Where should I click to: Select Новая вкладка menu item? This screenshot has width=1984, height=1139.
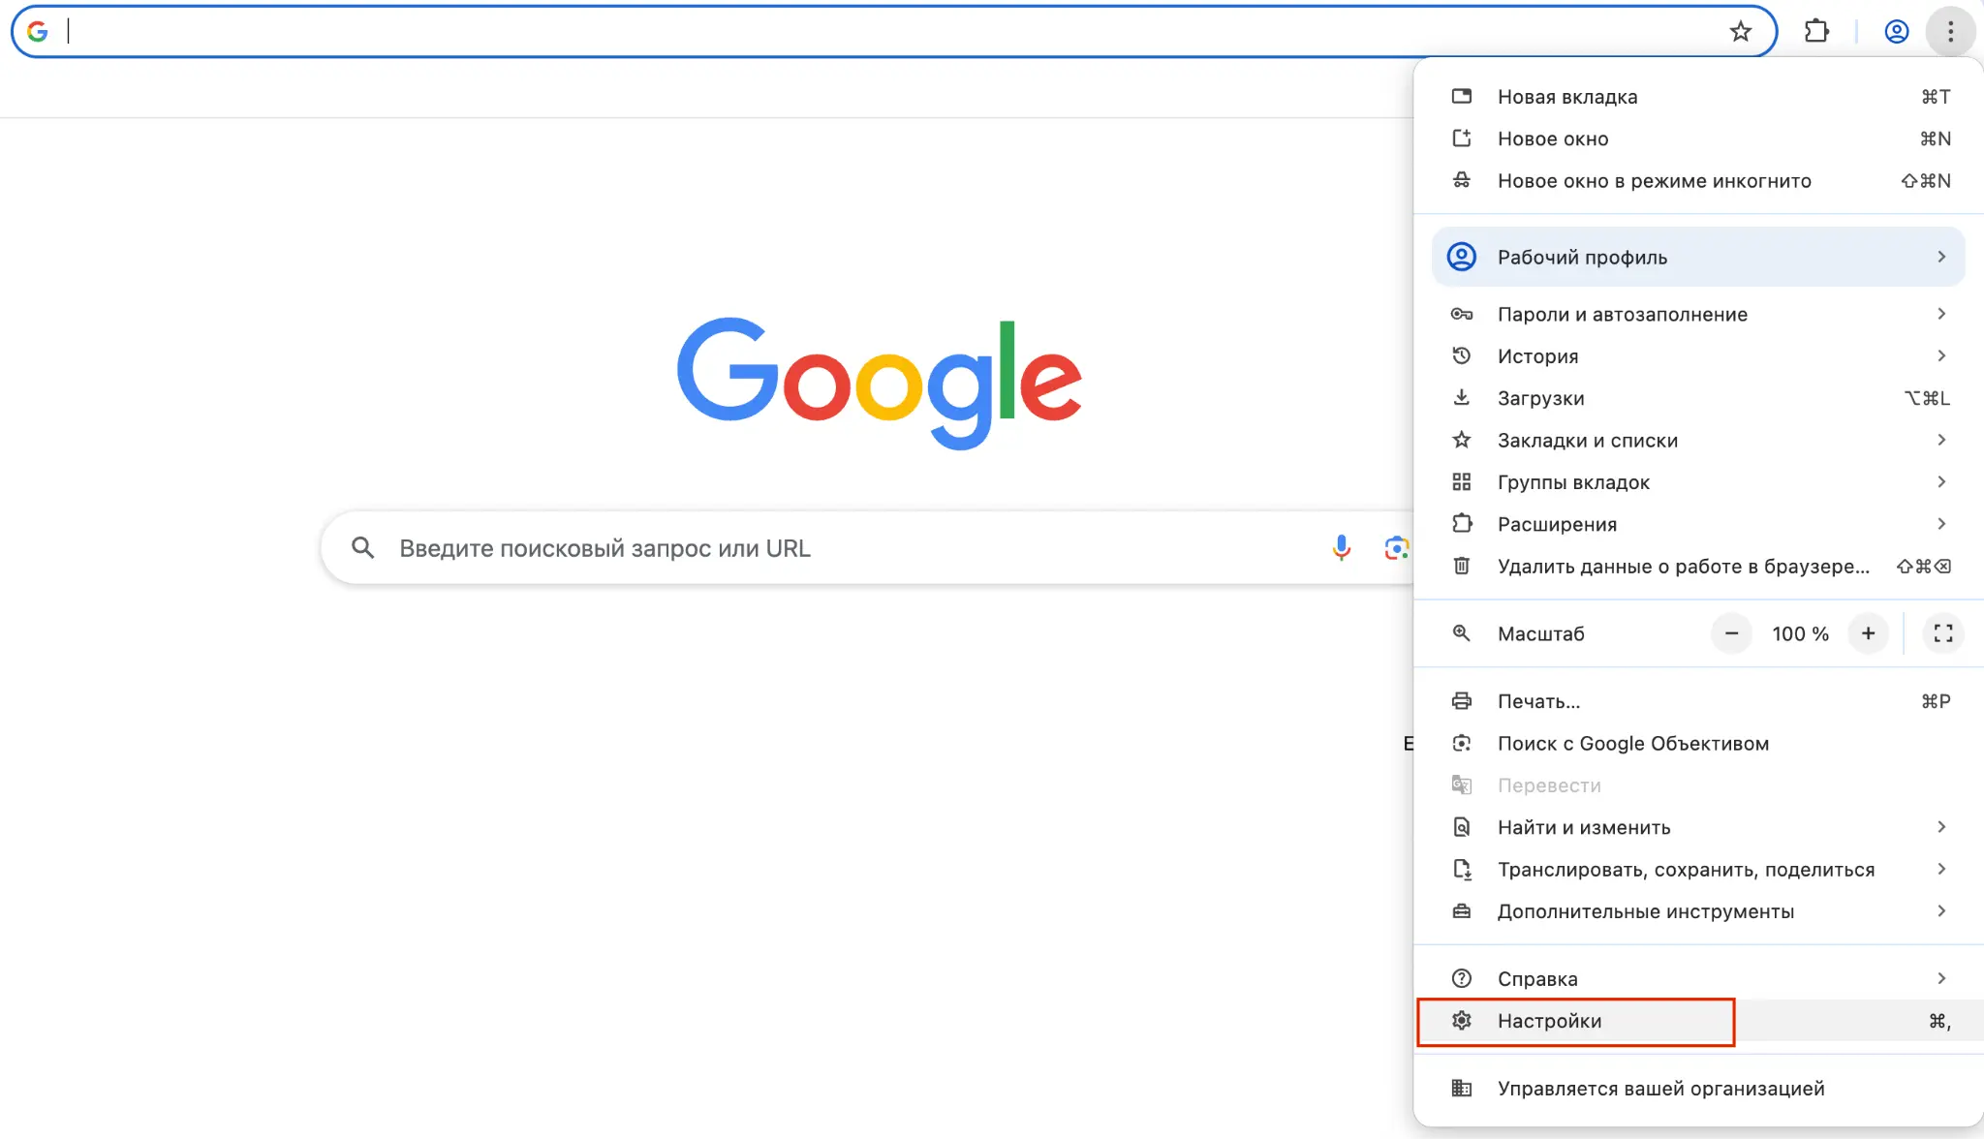[1698, 96]
